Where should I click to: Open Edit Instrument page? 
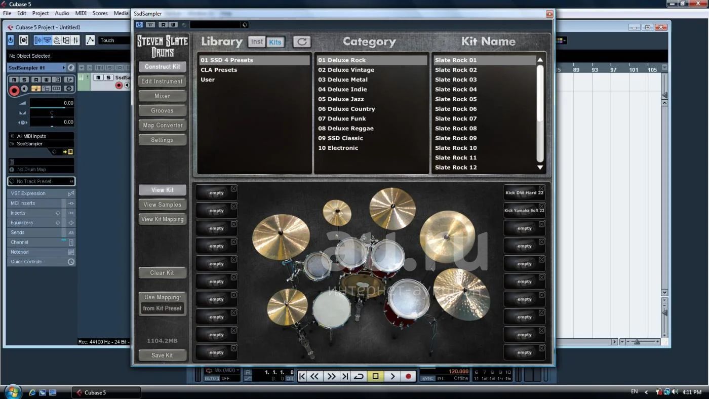click(162, 82)
